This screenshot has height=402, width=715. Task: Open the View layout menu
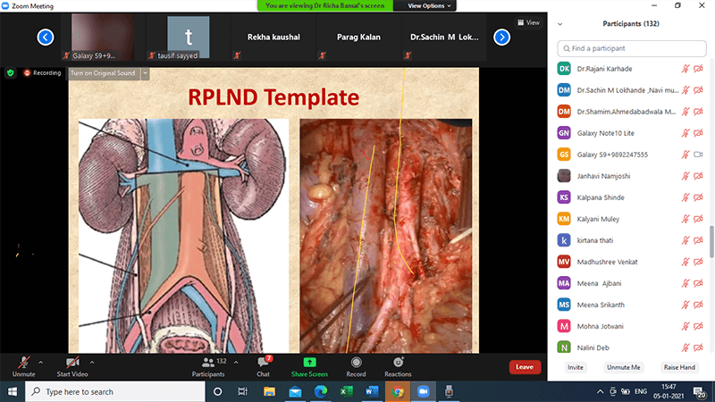(528, 22)
